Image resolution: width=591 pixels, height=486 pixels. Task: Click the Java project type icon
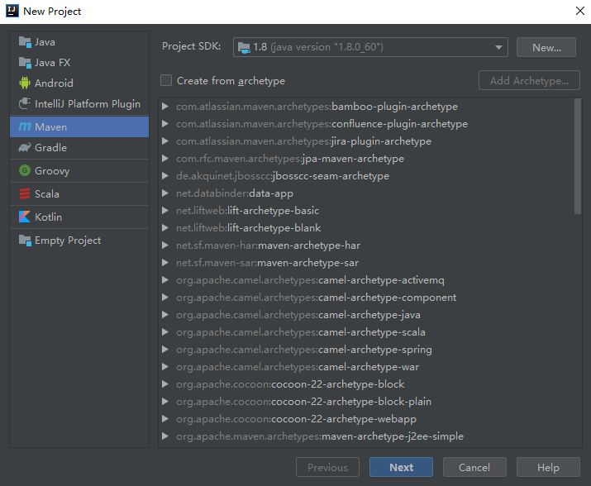tap(25, 42)
